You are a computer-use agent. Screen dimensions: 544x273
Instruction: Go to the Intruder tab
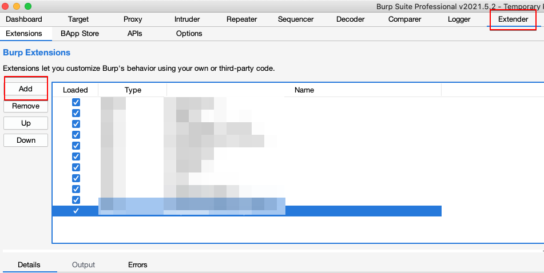pos(187,19)
